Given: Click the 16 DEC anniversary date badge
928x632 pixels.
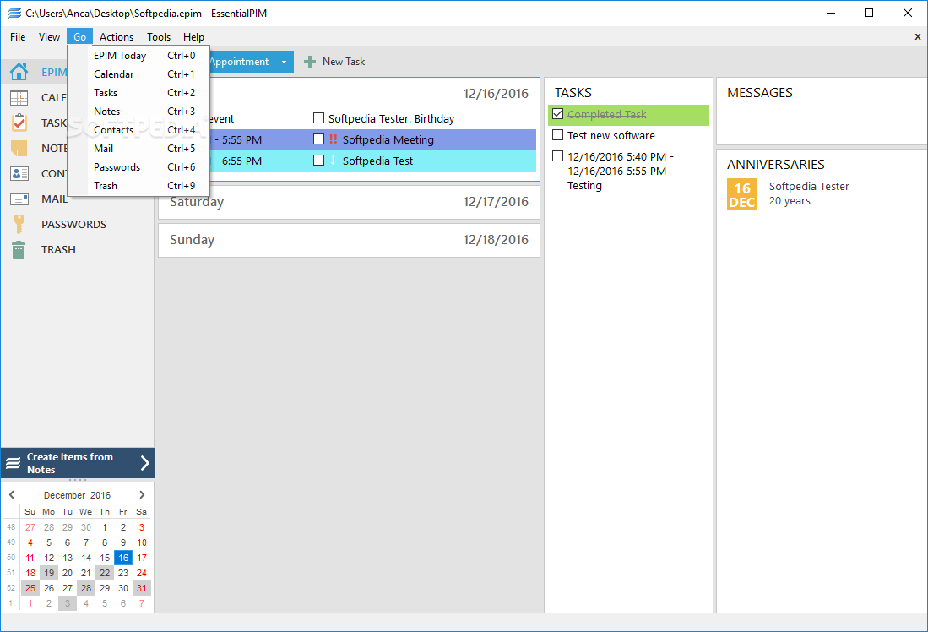Looking at the screenshot, I should pos(742,194).
